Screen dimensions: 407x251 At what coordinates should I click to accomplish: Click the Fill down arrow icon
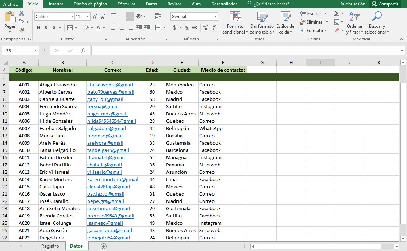pyautogui.click(x=337, y=22)
